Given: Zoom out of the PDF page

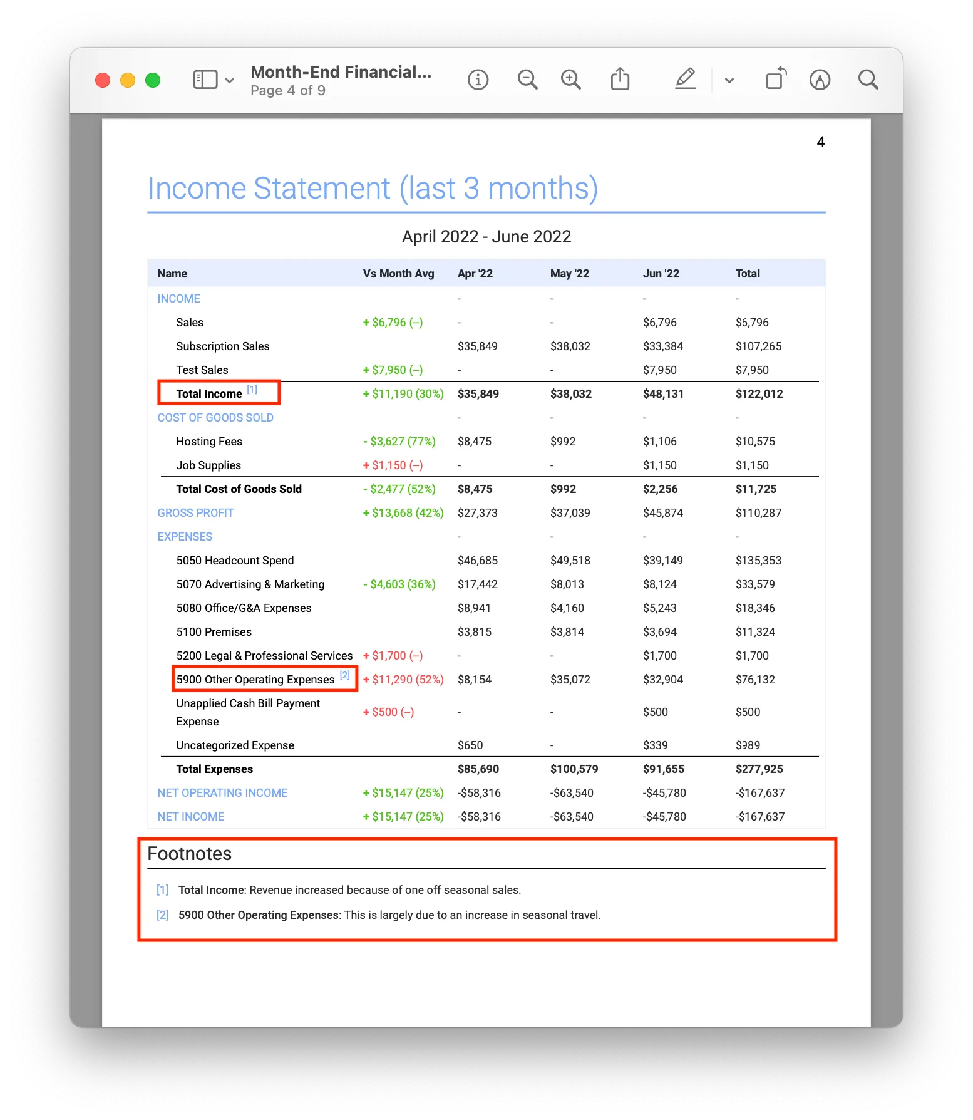Looking at the screenshot, I should click(527, 80).
